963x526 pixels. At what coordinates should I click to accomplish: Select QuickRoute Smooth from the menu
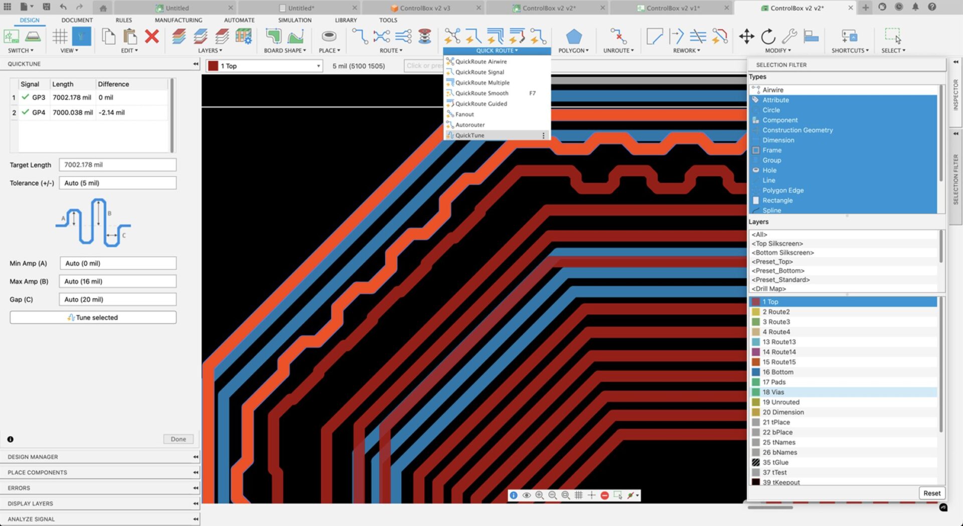coord(481,93)
